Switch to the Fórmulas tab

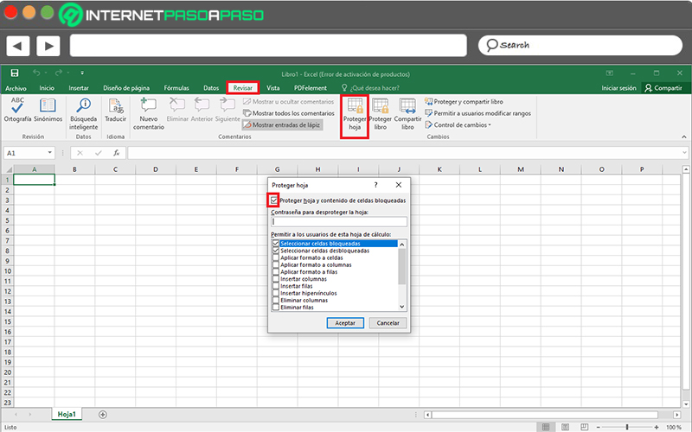pyautogui.click(x=176, y=88)
